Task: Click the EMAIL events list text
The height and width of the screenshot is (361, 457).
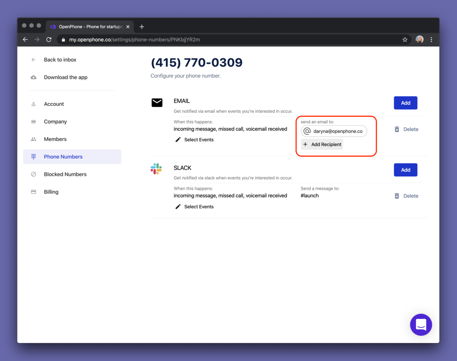Action: (x=230, y=129)
